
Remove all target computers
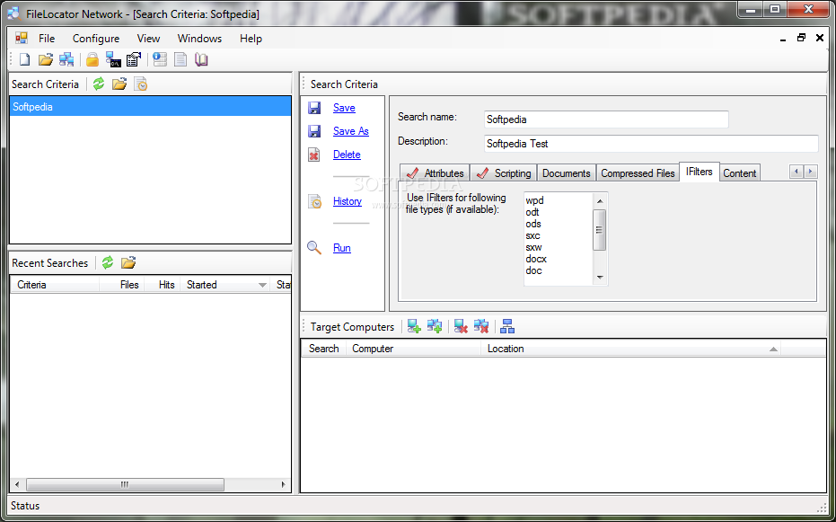[x=481, y=326]
